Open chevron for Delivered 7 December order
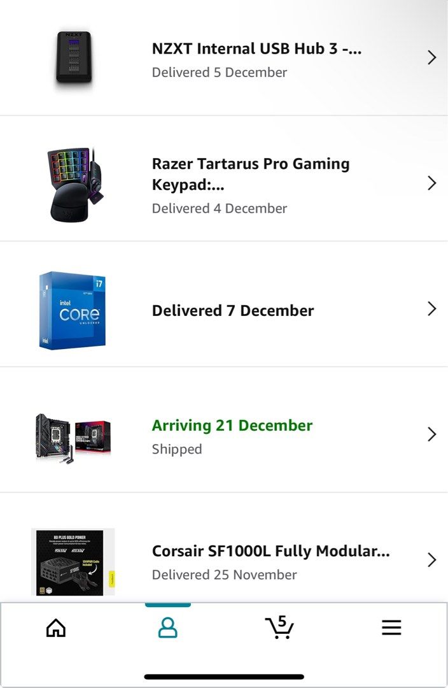The image size is (448, 688). point(432,309)
